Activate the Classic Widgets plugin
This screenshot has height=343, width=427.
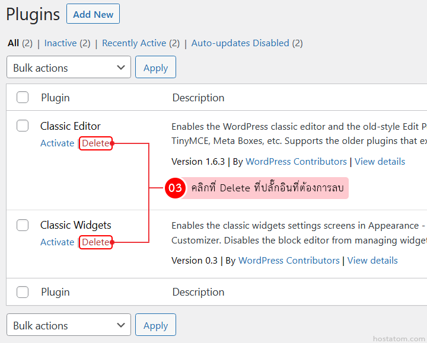(x=57, y=242)
